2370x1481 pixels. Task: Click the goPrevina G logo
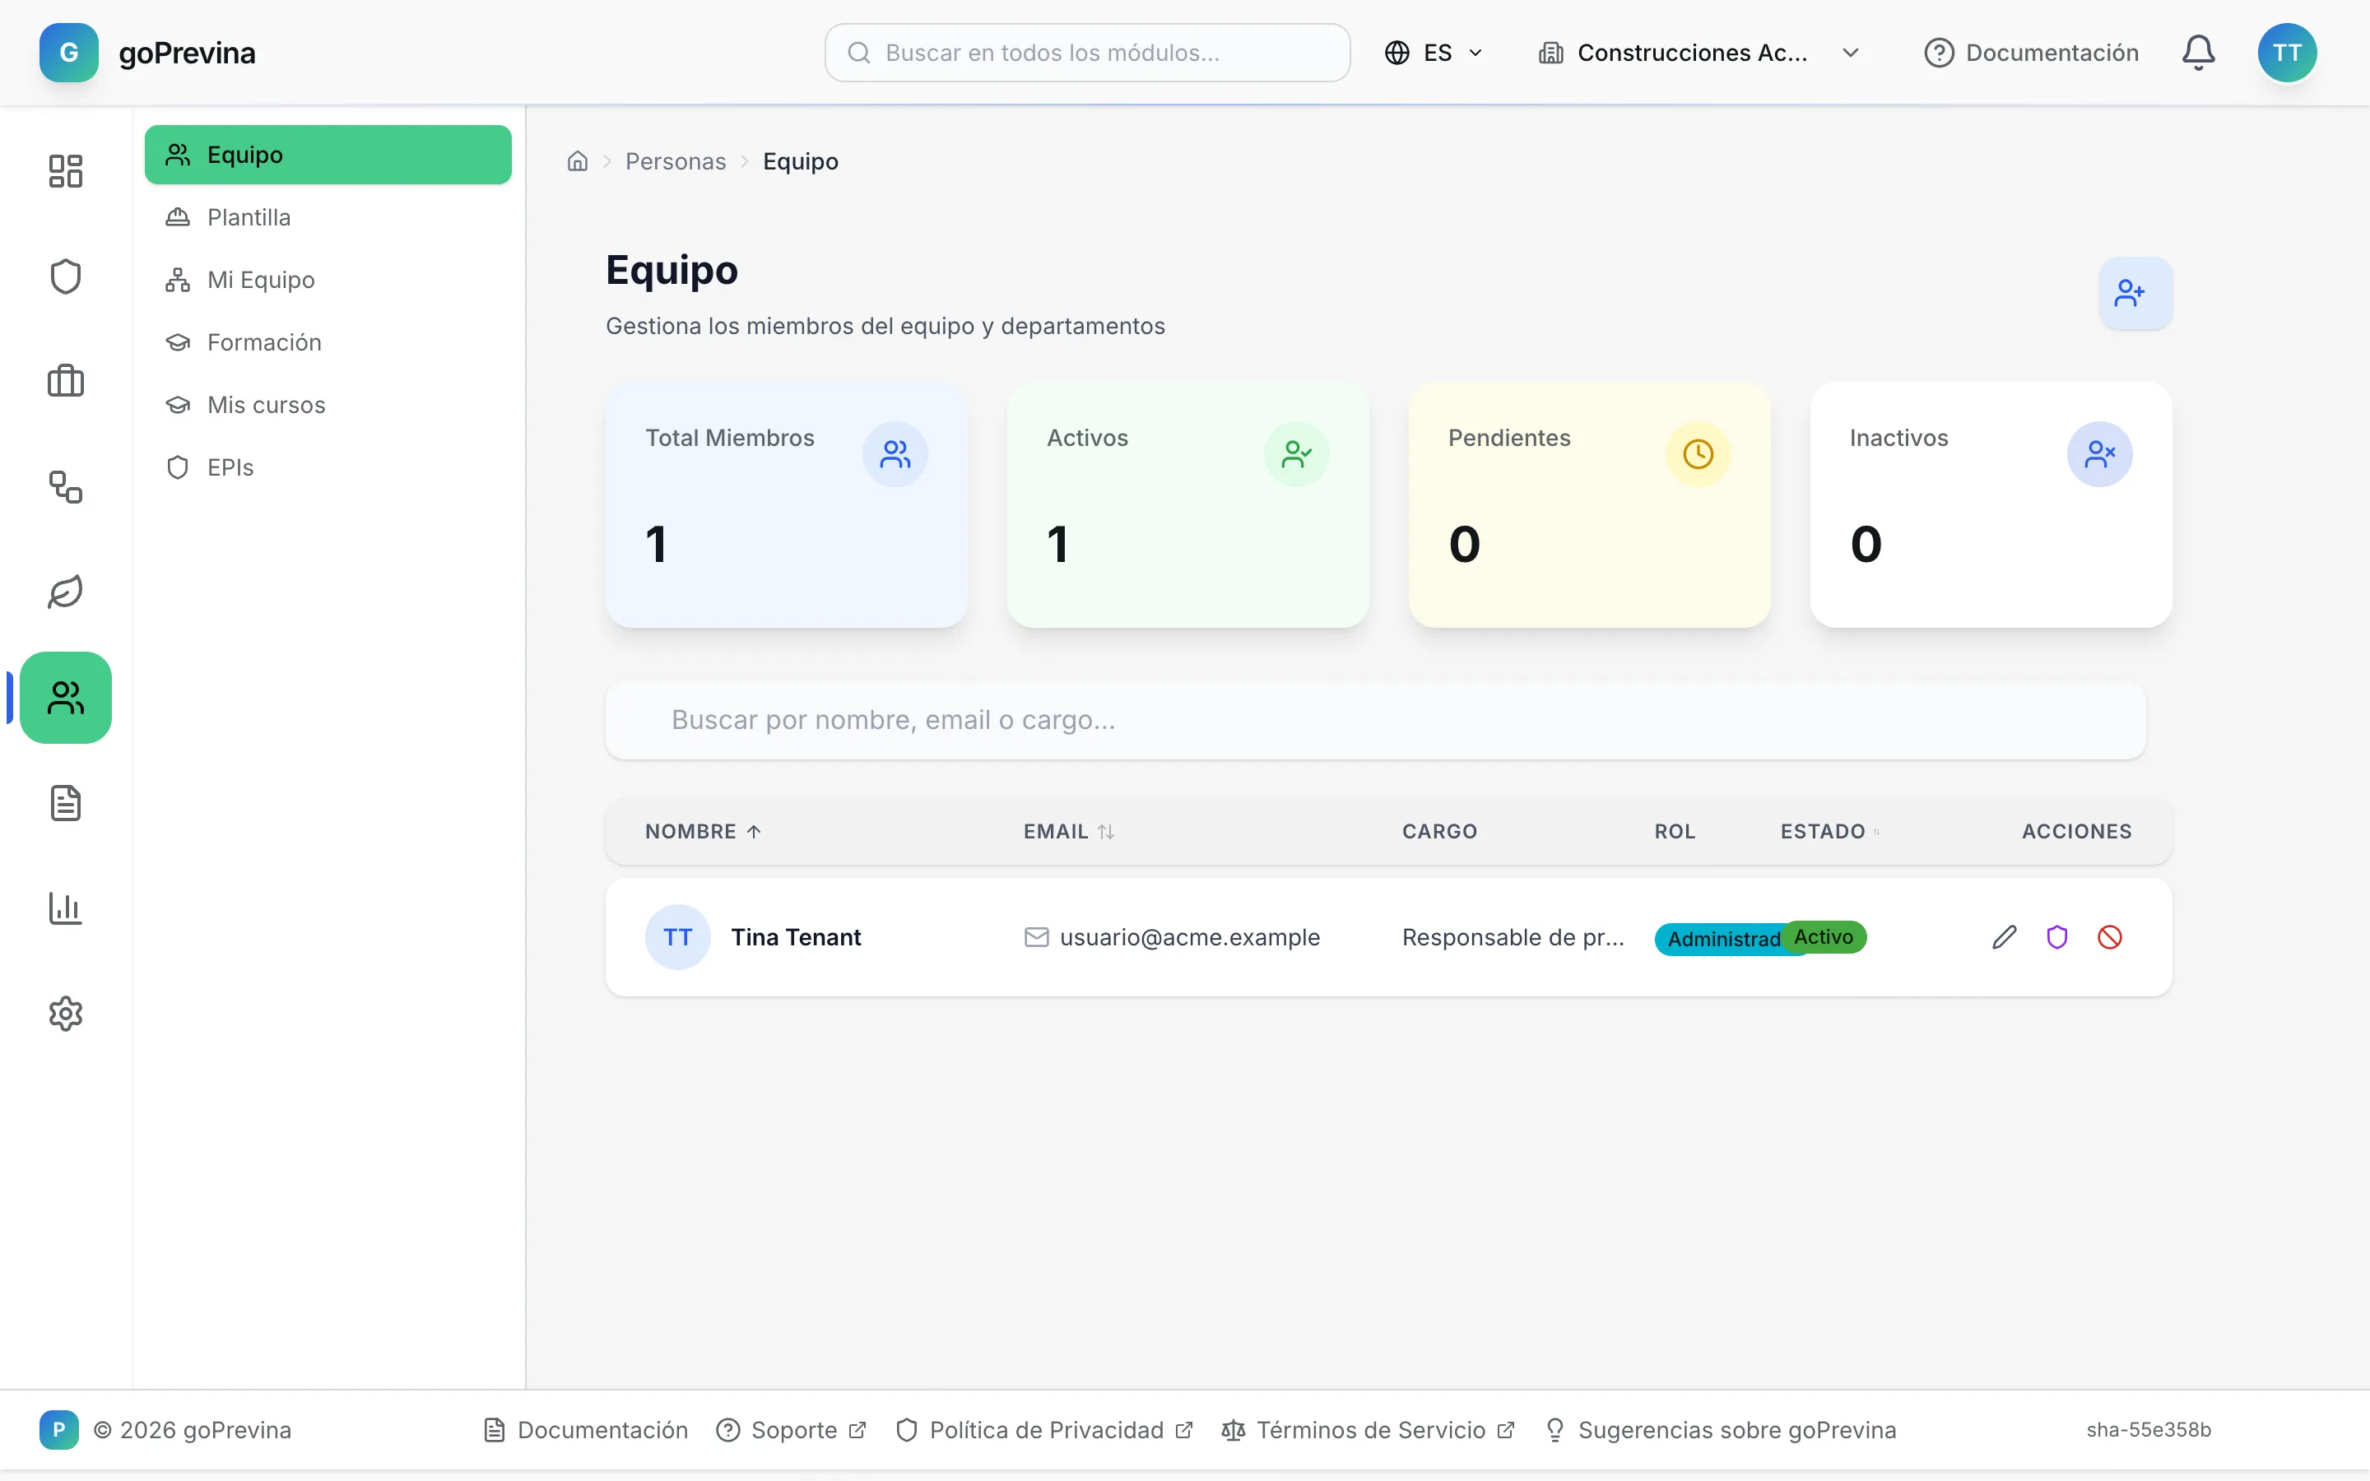coord(68,52)
